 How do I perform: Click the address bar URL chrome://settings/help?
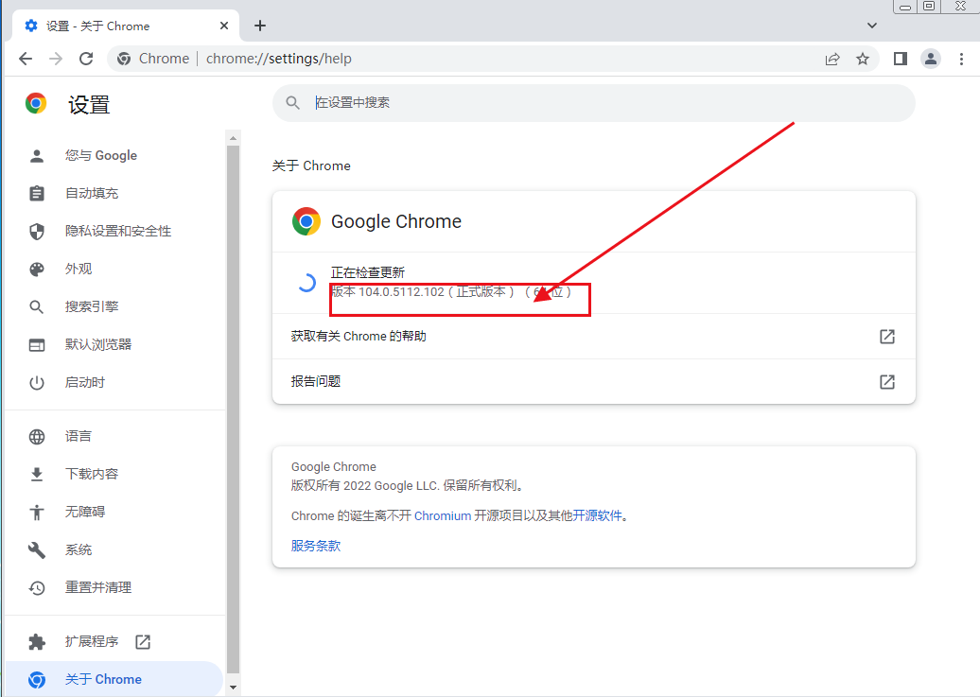(x=279, y=59)
